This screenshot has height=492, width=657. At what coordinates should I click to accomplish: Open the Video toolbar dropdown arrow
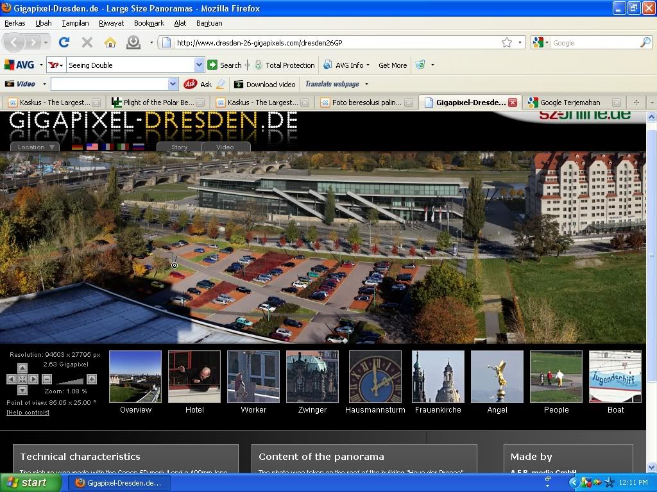(44, 84)
